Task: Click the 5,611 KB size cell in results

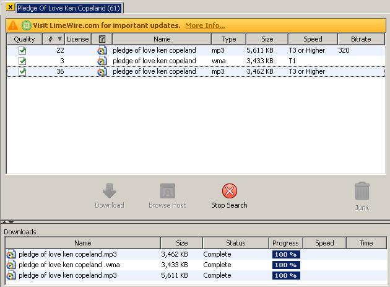Action: pos(260,50)
